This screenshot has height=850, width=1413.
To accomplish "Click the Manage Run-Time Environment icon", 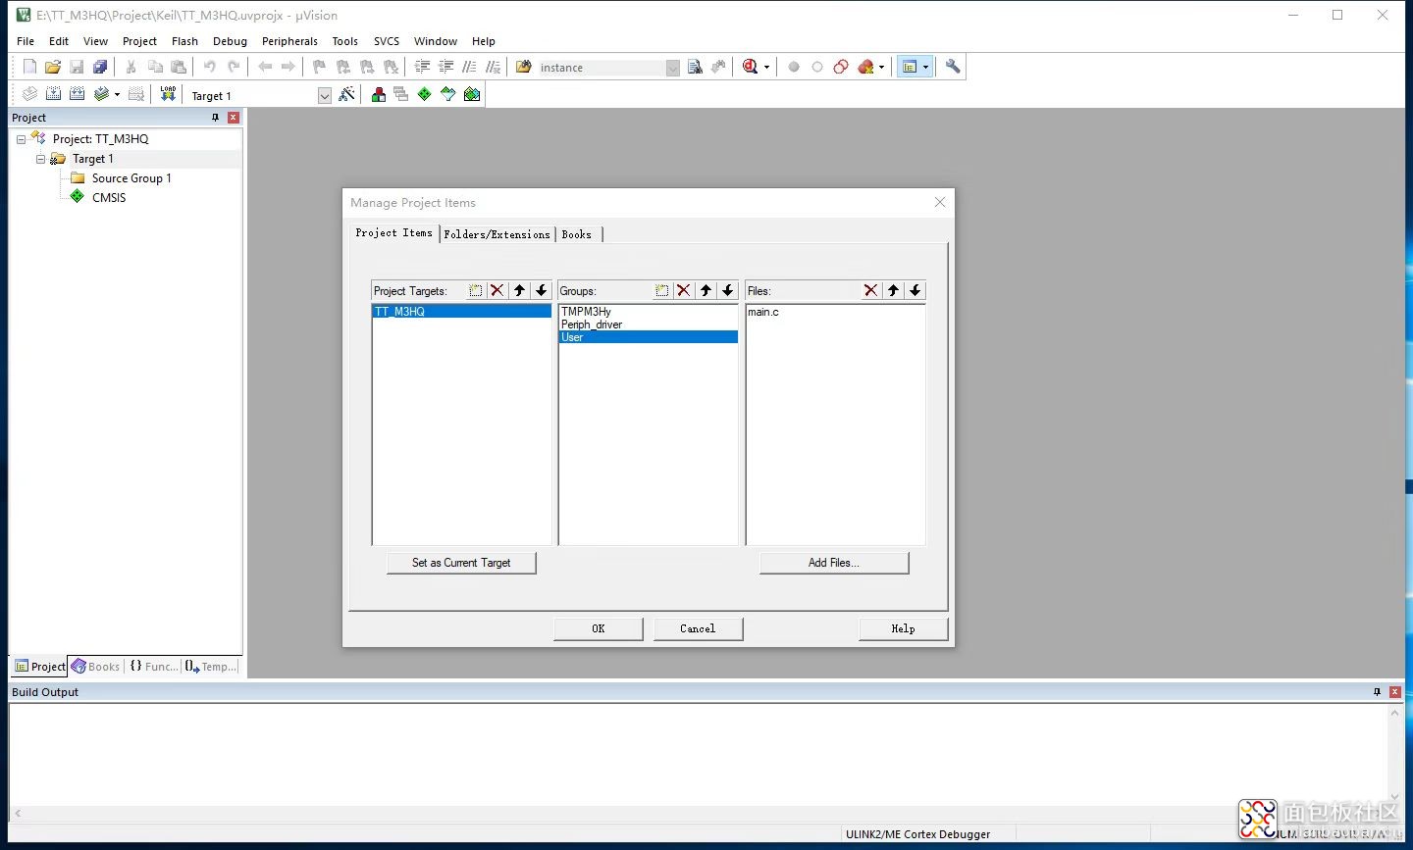I will [x=424, y=94].
